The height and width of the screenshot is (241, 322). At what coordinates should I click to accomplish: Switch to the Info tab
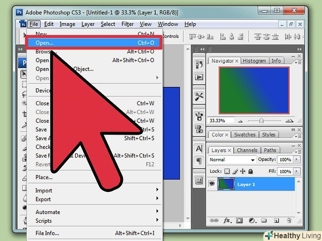pyautogui.click(x=276, y=61)
